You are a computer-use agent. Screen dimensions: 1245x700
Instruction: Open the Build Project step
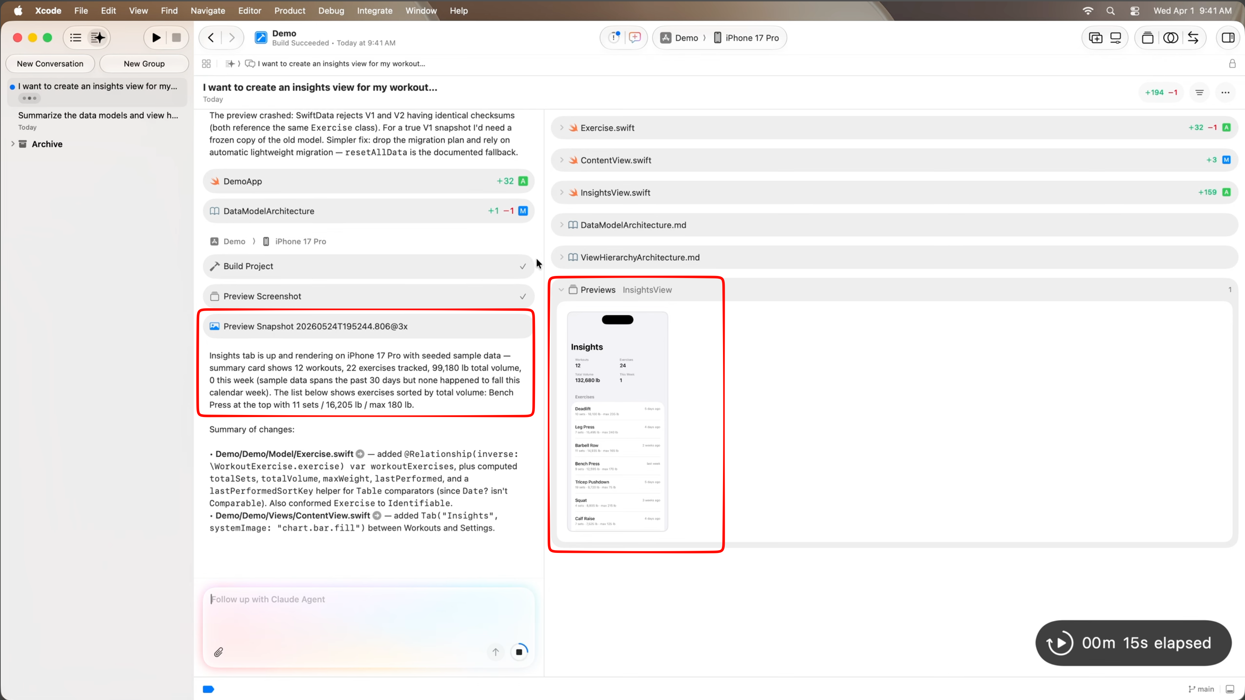click(x=368, y=266)
